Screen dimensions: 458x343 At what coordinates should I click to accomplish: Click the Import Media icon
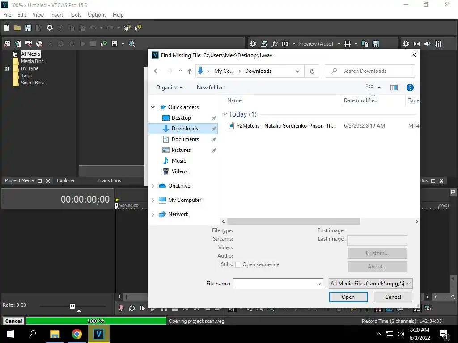(x=18, y=44)
